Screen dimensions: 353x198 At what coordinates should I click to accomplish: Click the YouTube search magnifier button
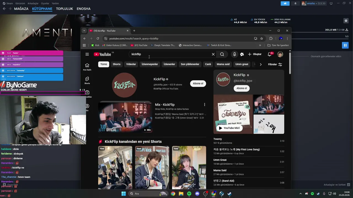222,54
